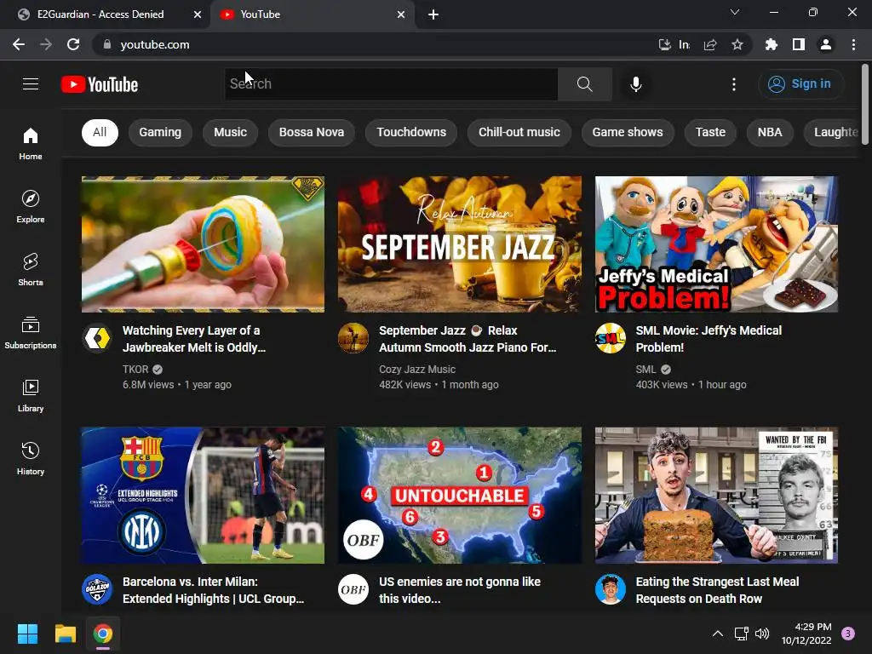This screenshot has height=654, width=872.
Task: Go back in browser history
Action: [19, 44]
